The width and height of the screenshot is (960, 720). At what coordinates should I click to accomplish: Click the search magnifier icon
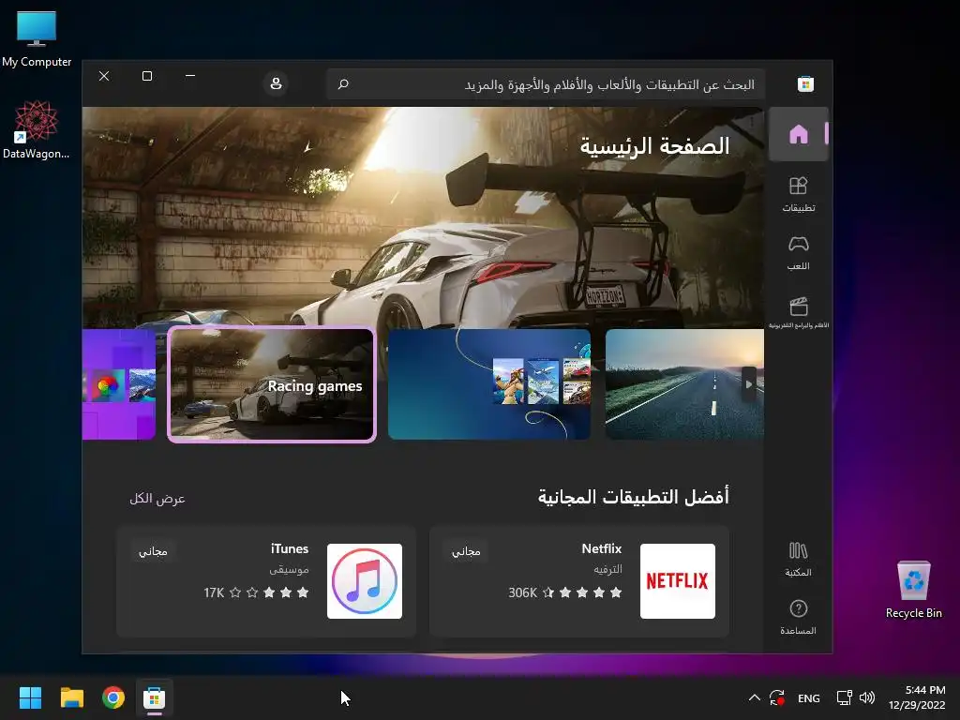[343, 83]
